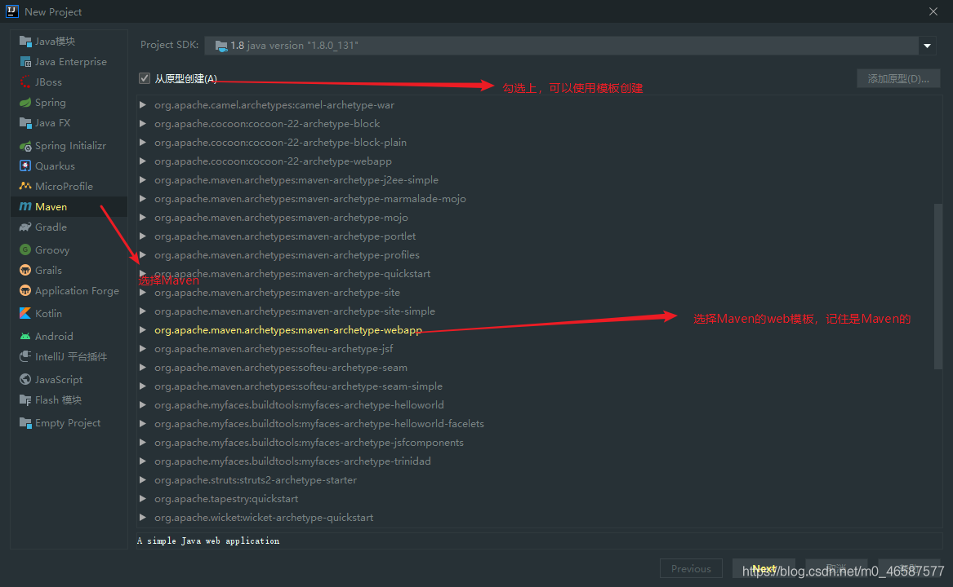Choose the Groovy icon

[25, 249]
